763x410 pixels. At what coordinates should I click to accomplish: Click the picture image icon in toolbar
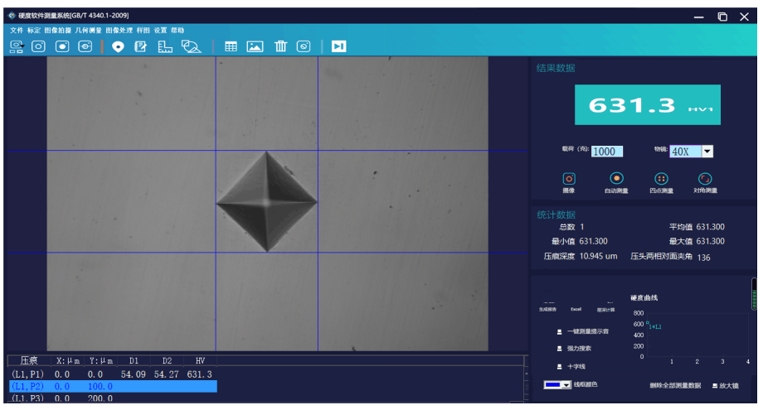[255, 46]
